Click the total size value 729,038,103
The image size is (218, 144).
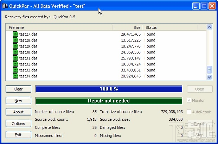pyautogui.click(x=172, y=112)
